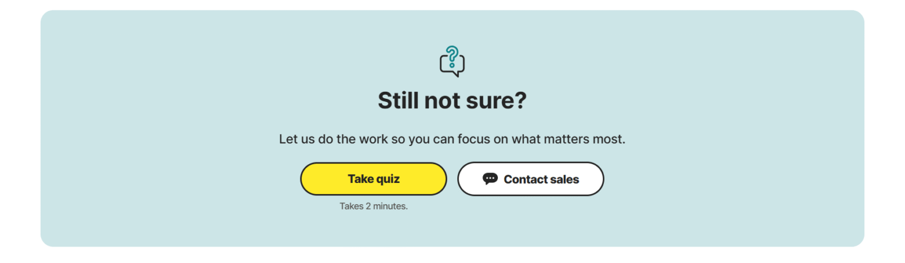
Task: Click the word "quiz" on the yellow button
Action: pos(387,179)
